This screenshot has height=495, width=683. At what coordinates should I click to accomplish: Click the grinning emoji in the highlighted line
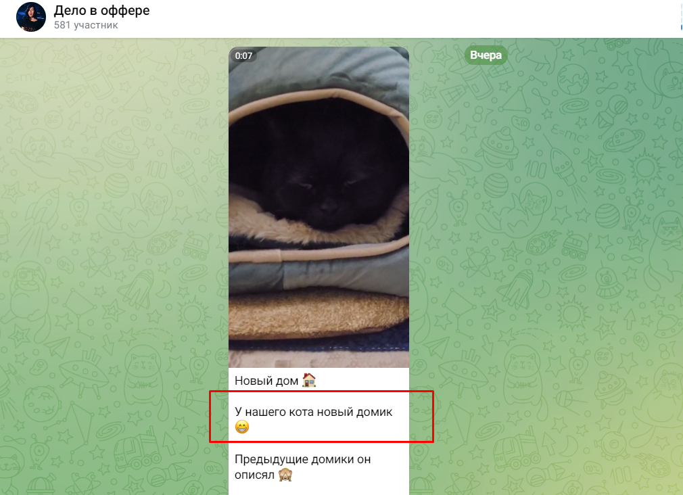click(241, 427)
